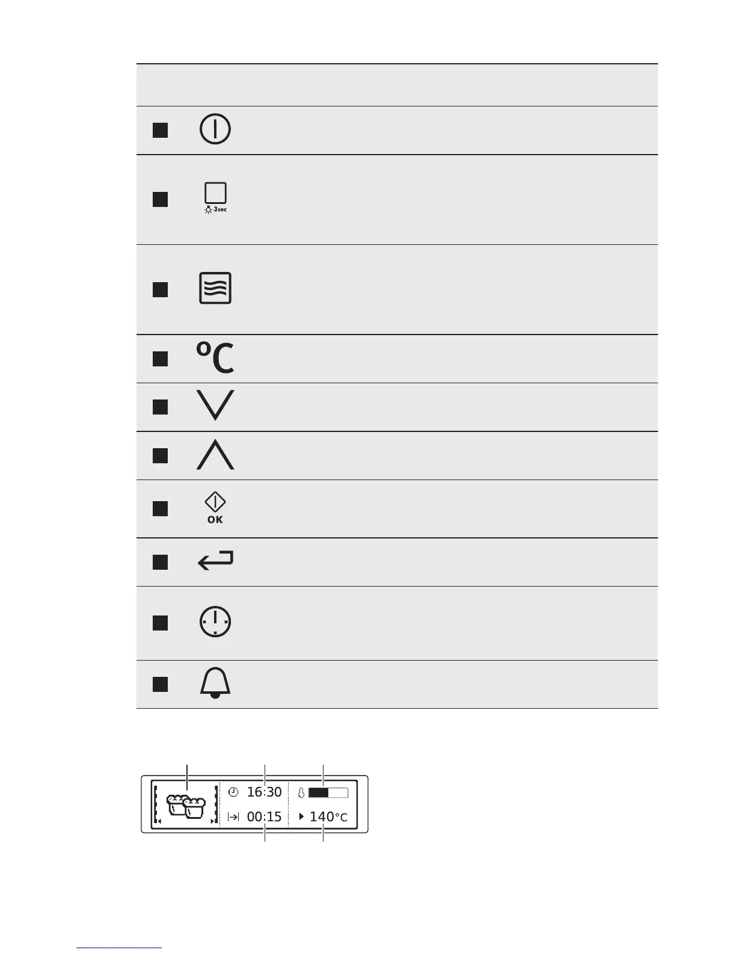Viewport: 736px width, 953px height.
Task: Tap the On/Off power symbol
Action: pyautogui.click(x=215, y=129)
